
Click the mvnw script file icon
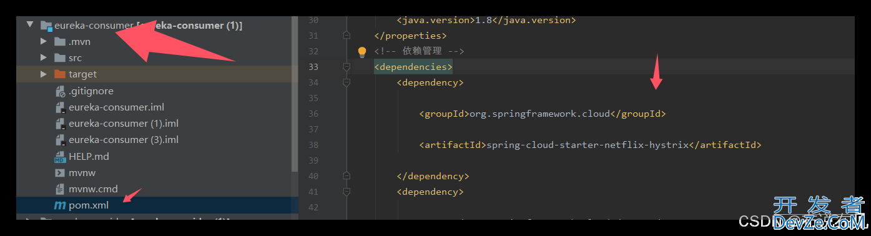(x=61, y=173)
